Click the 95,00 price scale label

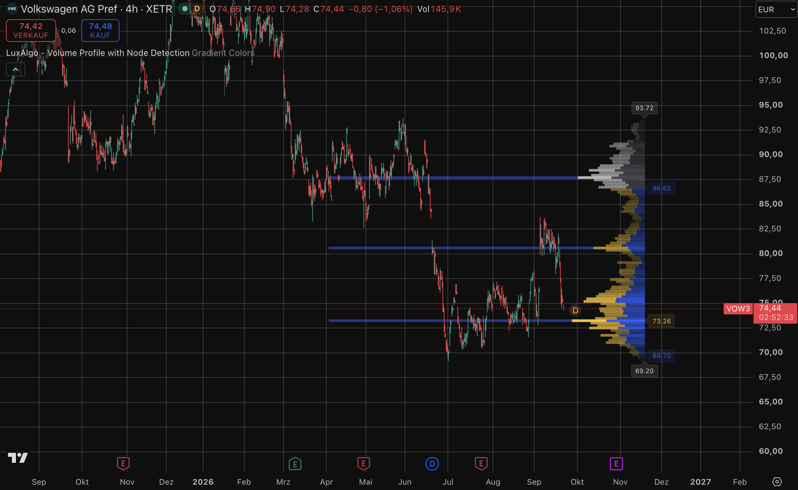pyautogui.click(x=771, y=105)
